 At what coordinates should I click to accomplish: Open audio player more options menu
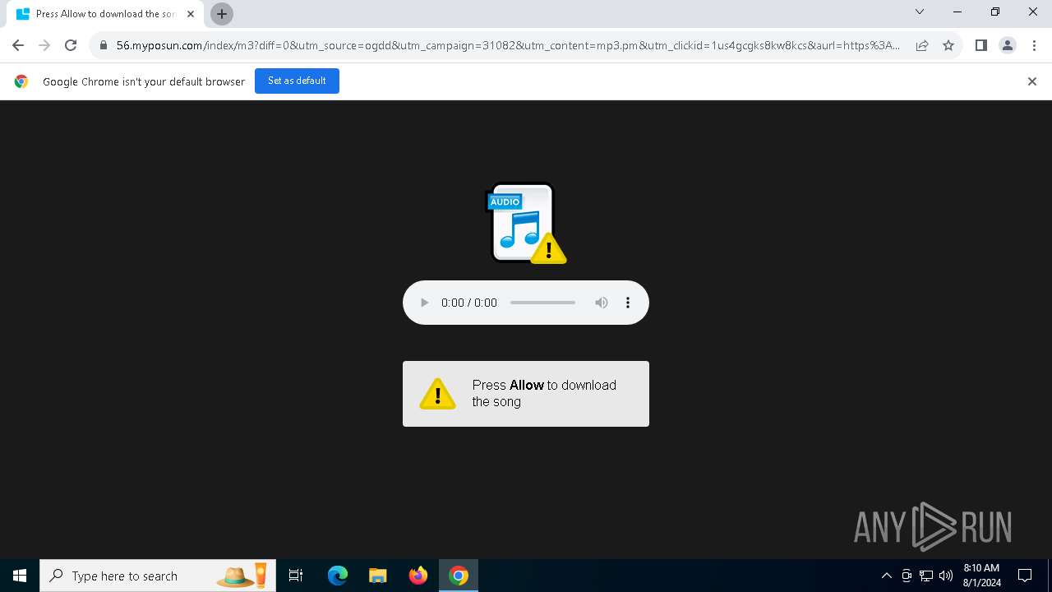tap(628, 303)
